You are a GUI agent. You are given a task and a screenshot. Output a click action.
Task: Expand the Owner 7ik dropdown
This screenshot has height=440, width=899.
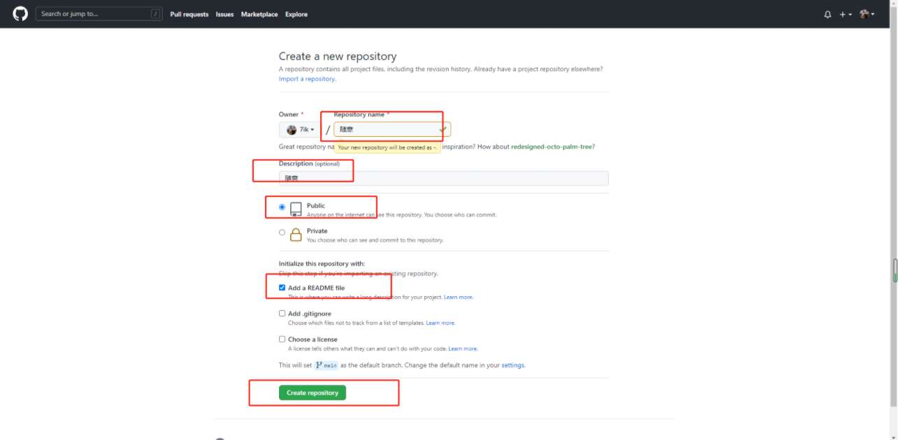coord(301,130)
